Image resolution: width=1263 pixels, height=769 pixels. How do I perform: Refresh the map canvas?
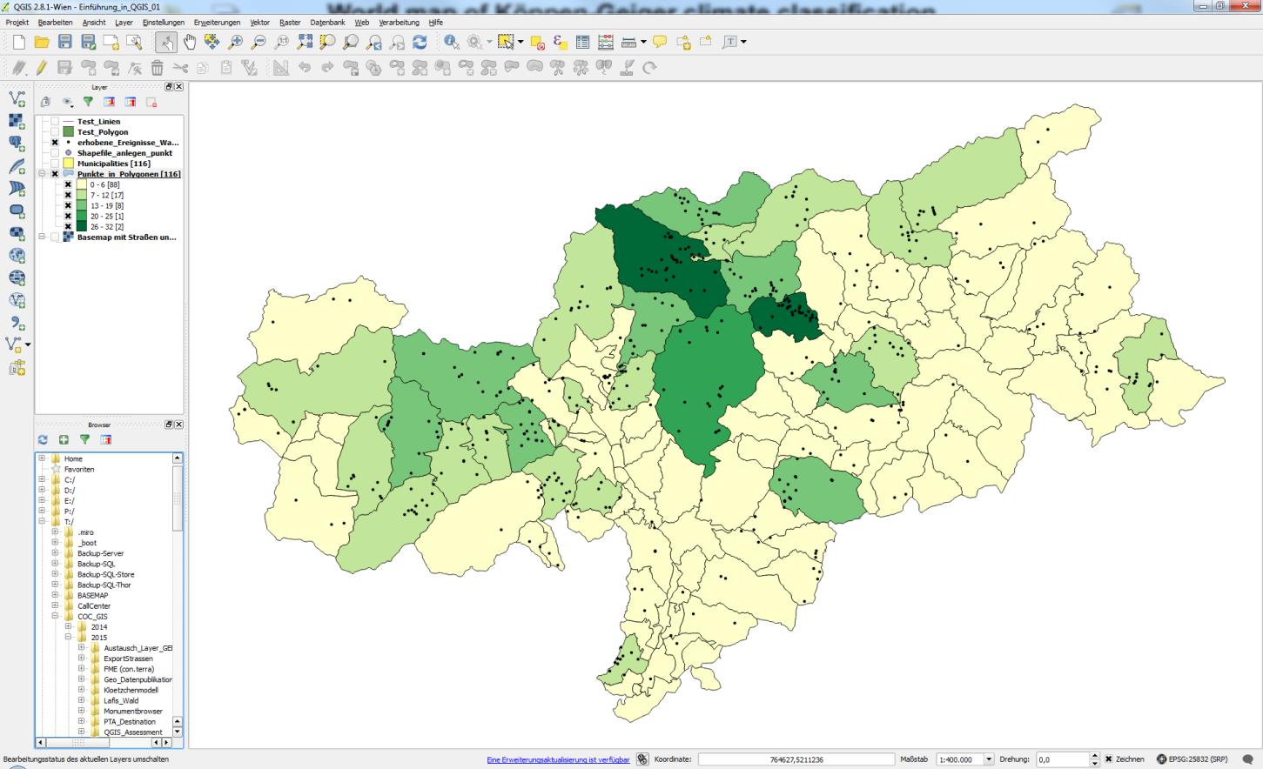(x=420, y=42)
